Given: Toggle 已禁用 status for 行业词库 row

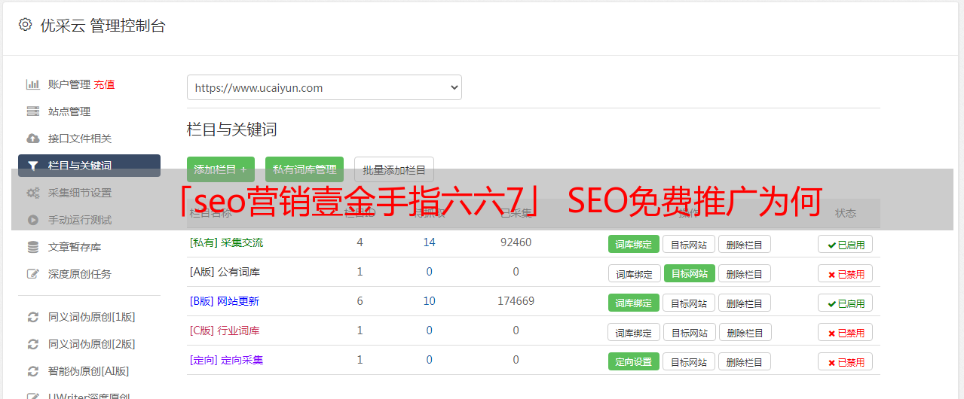Looking at the screenshot, I should tap(846, 332).
